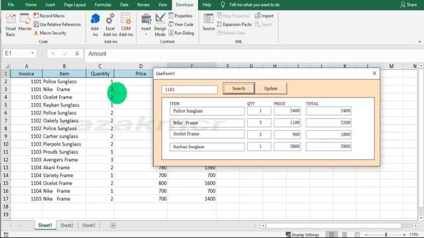This screenshot has height=238, width=424.
Task: Toggle Use Relative References
Action: click(57, 24)
